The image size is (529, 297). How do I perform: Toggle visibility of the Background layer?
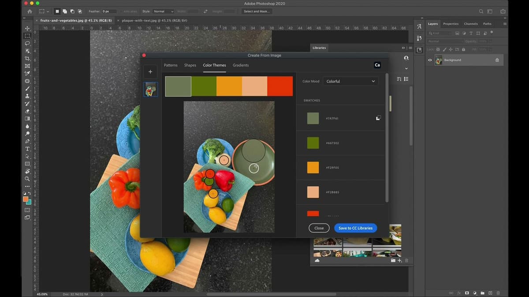[x=430, y=60]
